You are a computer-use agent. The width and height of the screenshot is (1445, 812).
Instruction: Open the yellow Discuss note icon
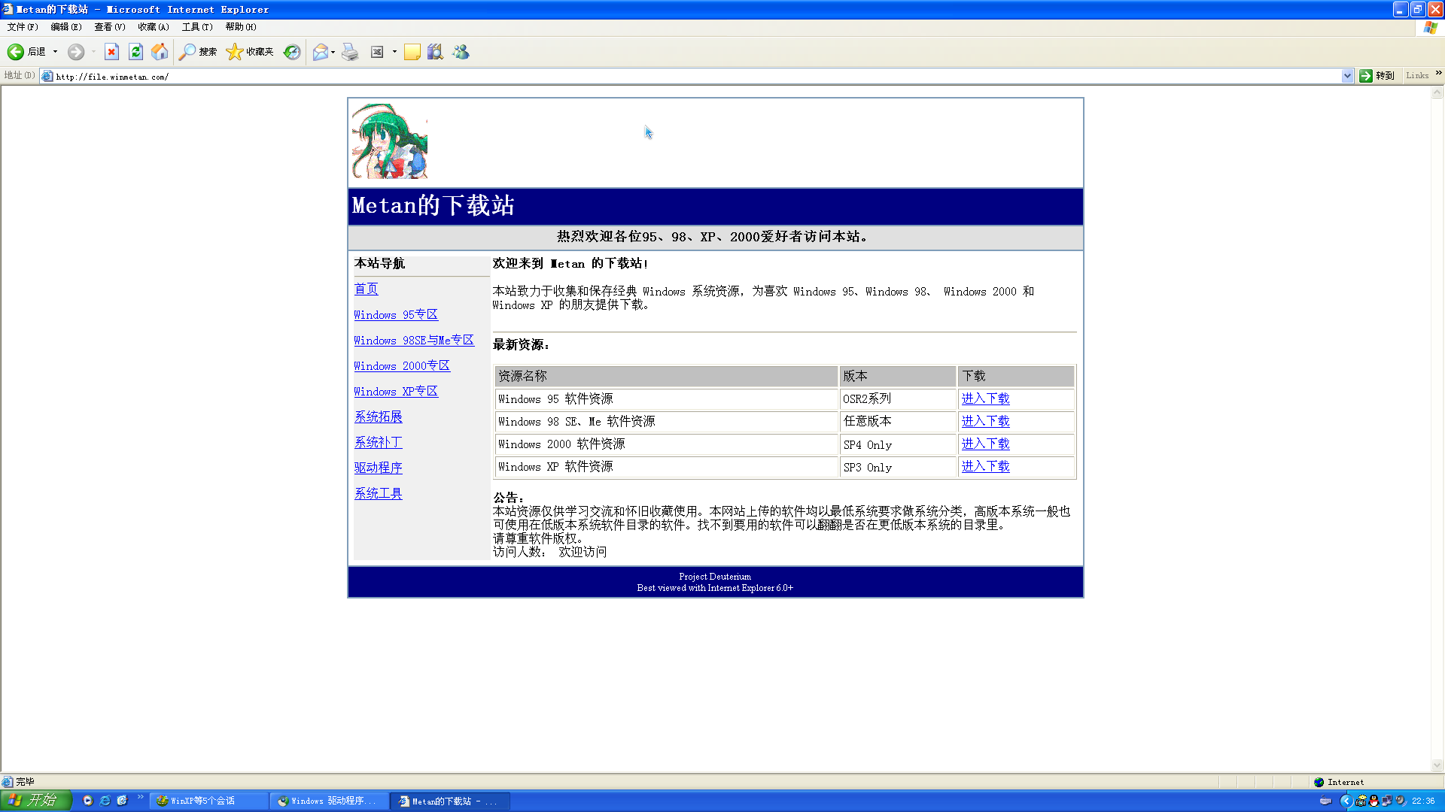(x=412, y=52)
